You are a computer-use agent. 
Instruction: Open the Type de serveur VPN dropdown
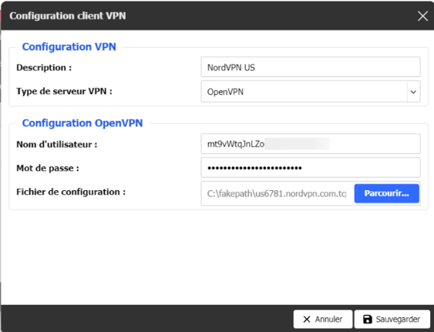click(x=311, y=92)
